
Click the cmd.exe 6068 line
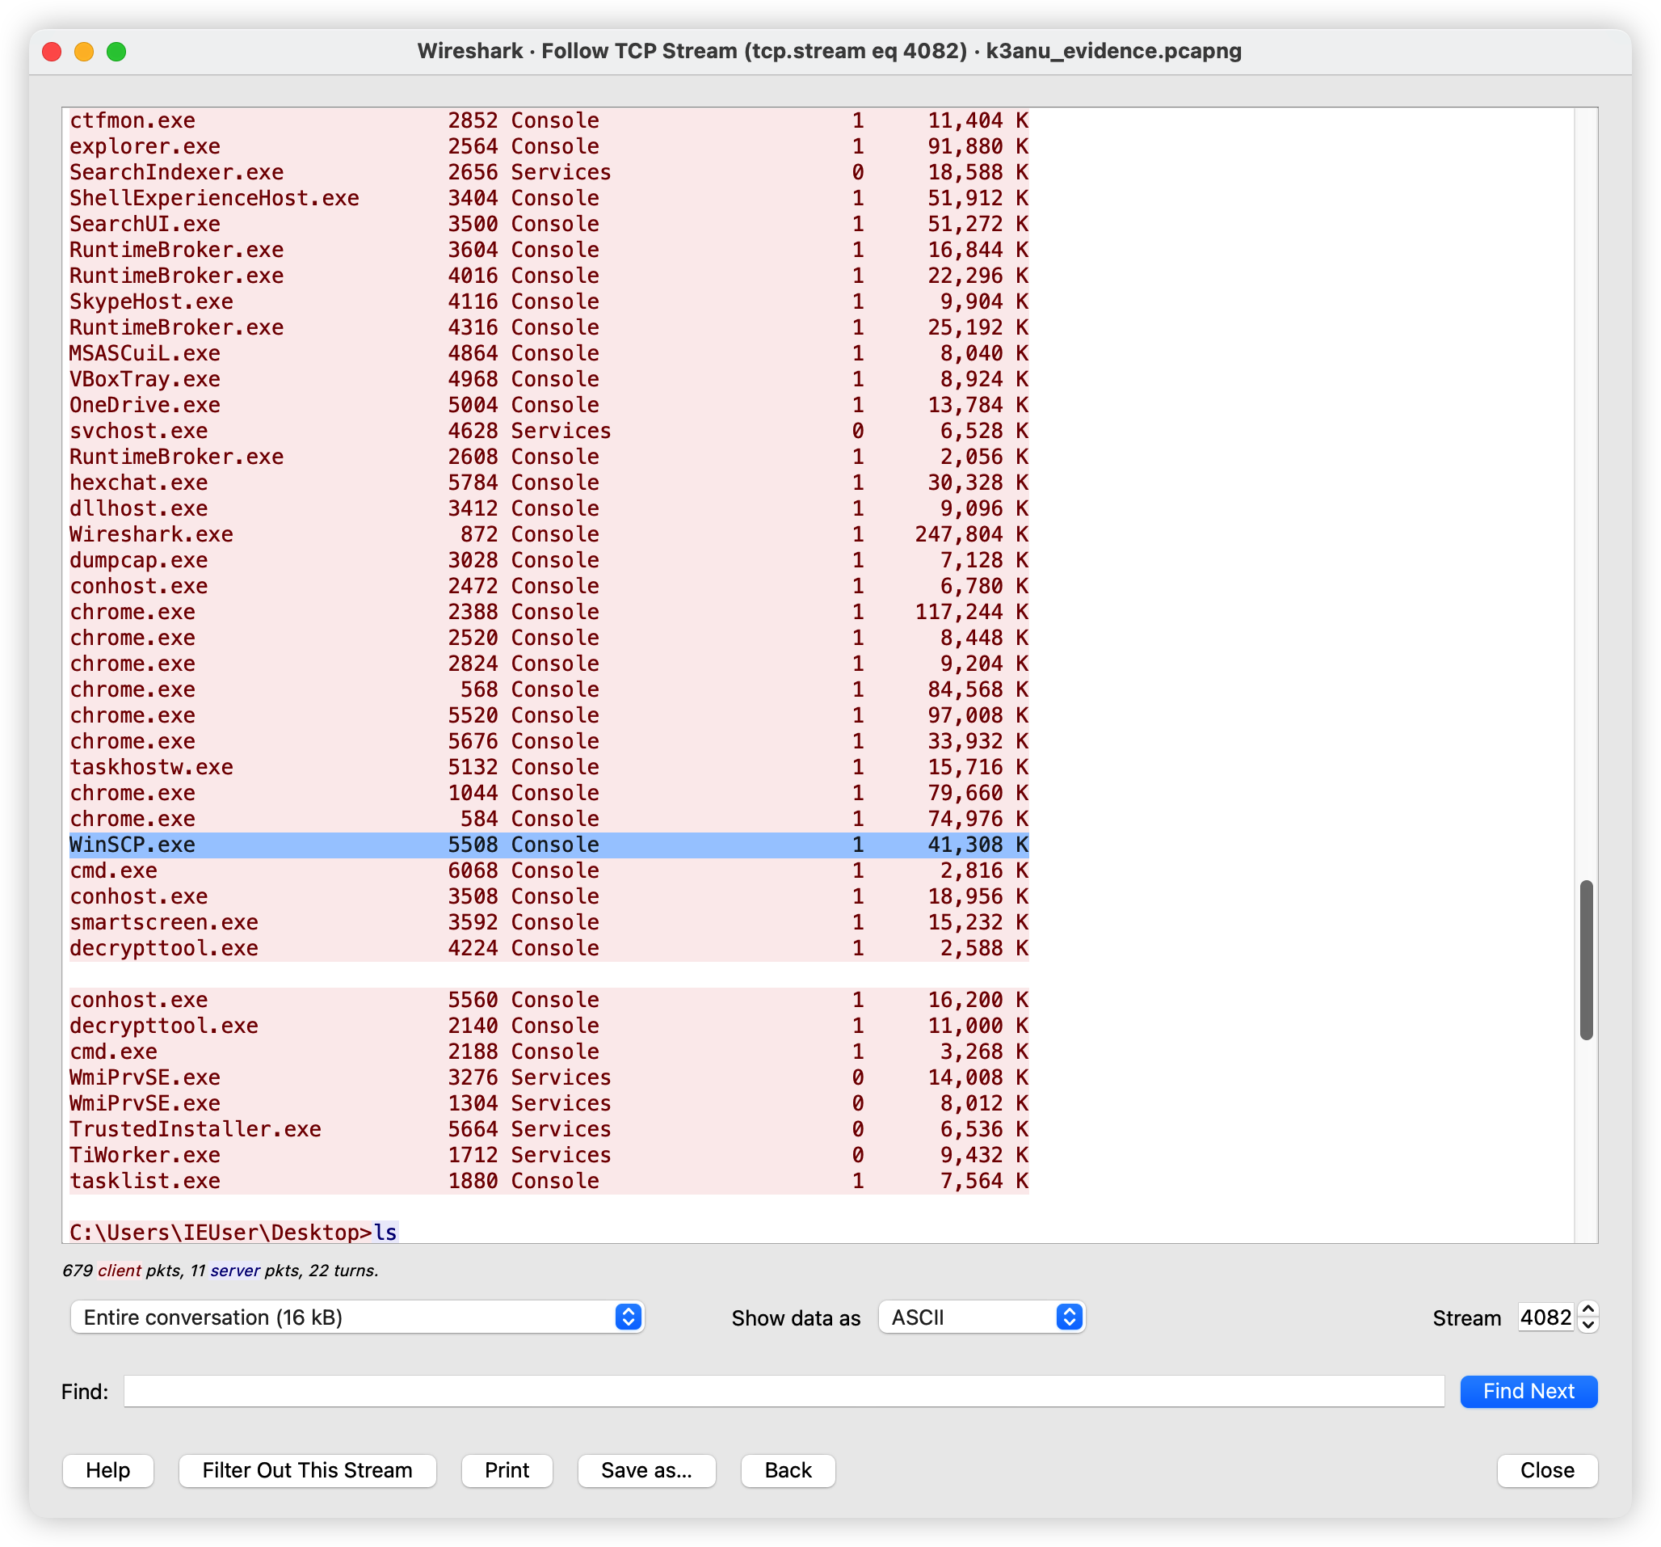[x=549, y=870]
